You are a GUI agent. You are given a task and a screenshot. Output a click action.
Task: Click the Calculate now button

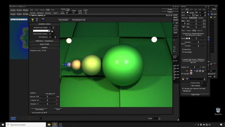187,91
